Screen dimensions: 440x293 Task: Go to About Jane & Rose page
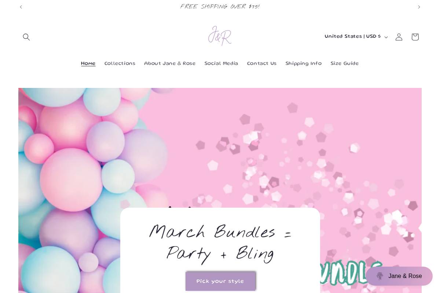(170, 64)
